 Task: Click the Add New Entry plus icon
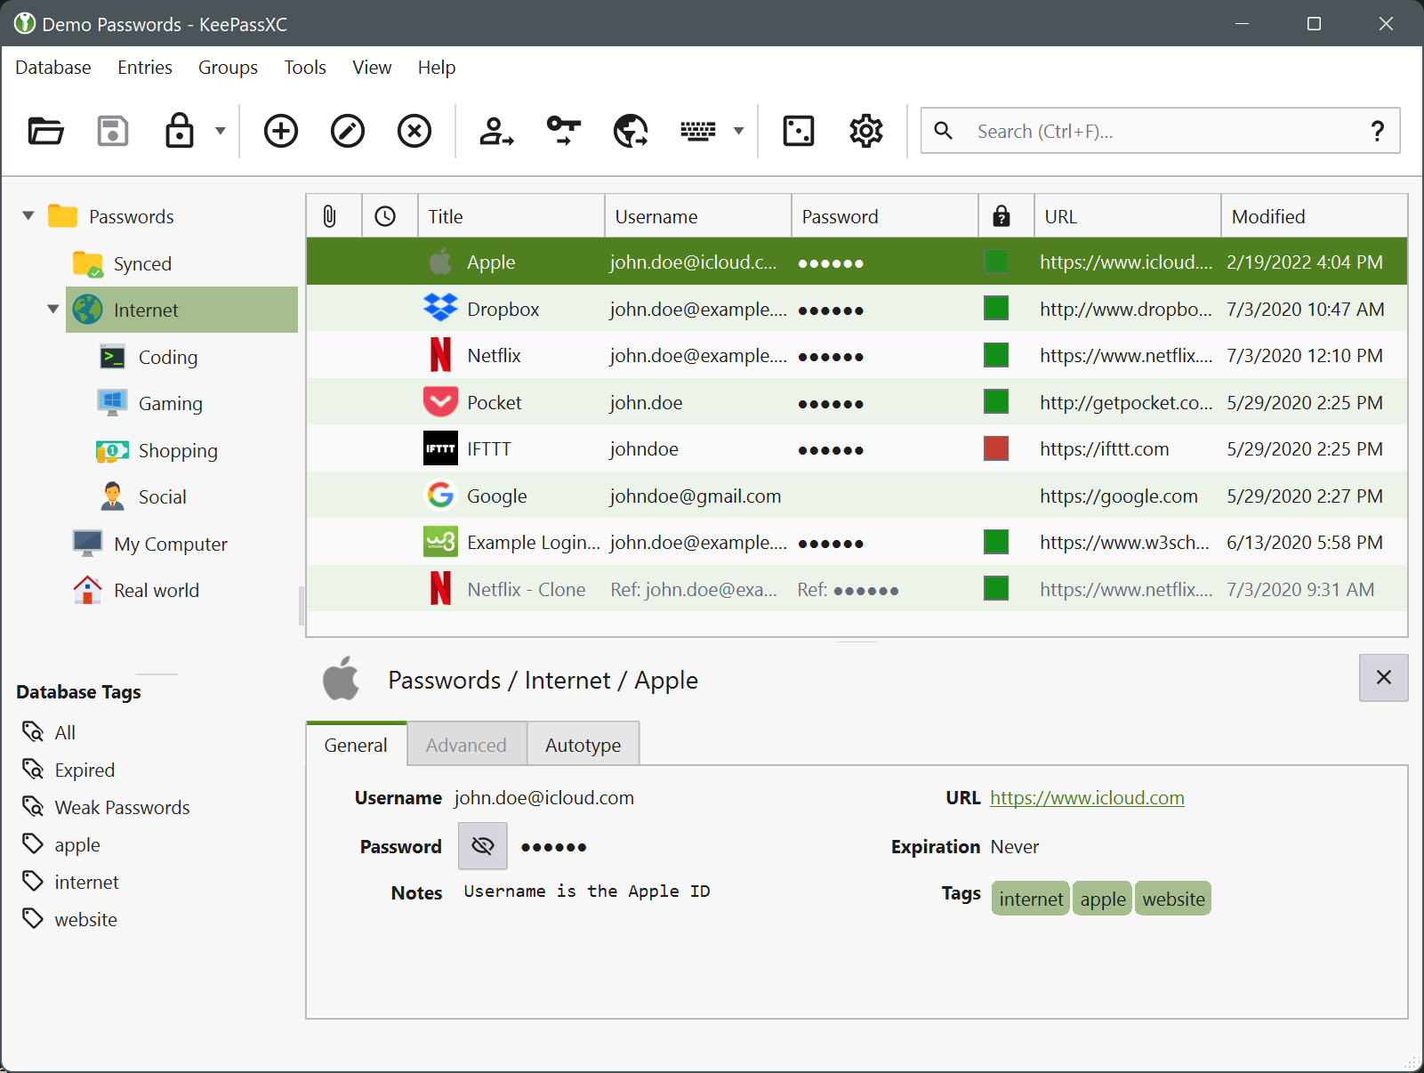[x=281, y=132]
